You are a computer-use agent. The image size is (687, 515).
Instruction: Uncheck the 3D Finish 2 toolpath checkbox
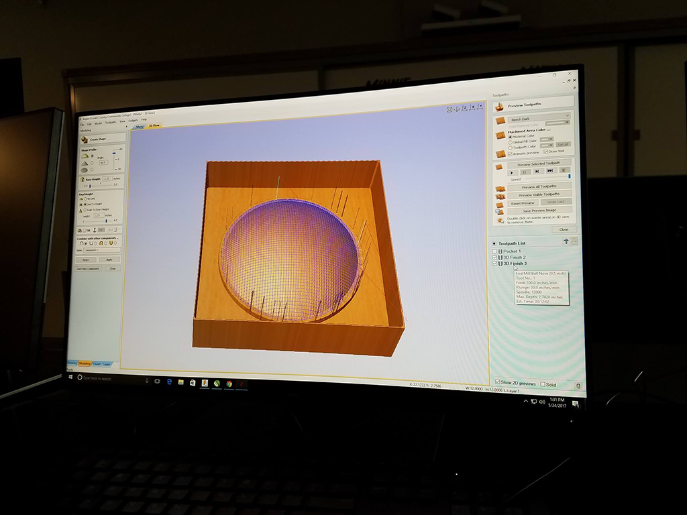tap(494, 257)
